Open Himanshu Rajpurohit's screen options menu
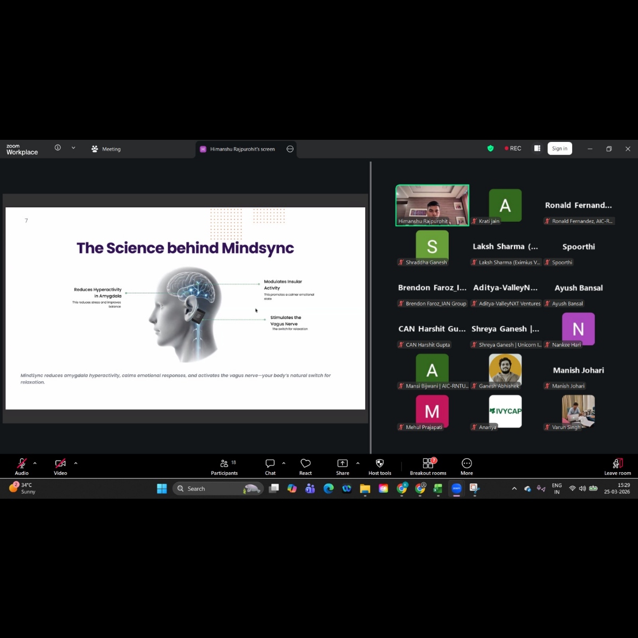This screenshot has height=638, width=638. (290, 149)
